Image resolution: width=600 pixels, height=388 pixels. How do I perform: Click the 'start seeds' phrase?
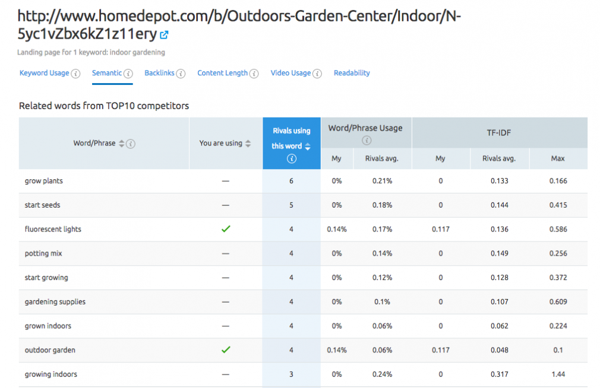pyautogui.click(x=42, y=205)
